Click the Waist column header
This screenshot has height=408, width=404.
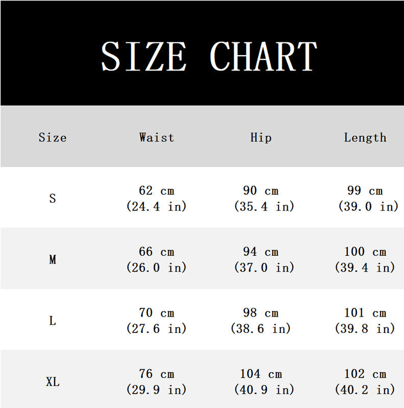pyautogui.click(x=157, y=137)
